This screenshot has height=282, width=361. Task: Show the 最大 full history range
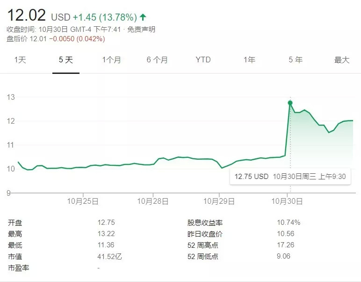(341, 60)
